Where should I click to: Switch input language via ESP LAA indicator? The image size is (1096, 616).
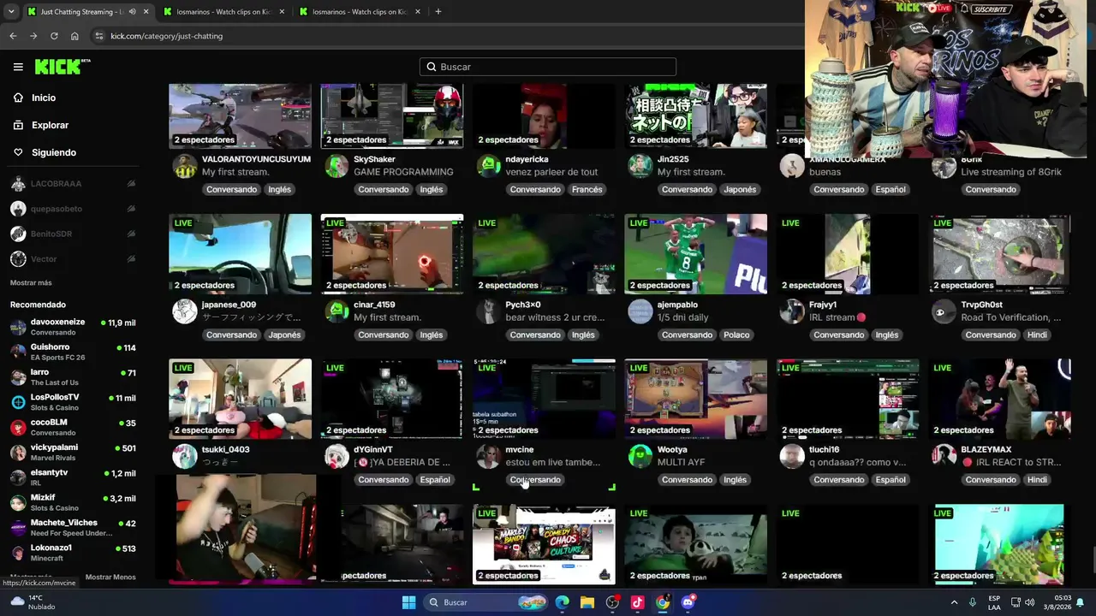coord(994,602)
